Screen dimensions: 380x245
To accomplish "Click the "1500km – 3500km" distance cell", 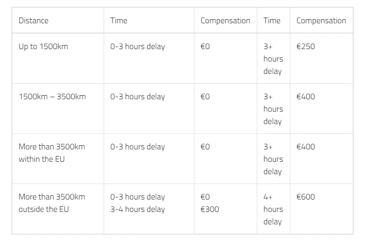I will point(52,97).
